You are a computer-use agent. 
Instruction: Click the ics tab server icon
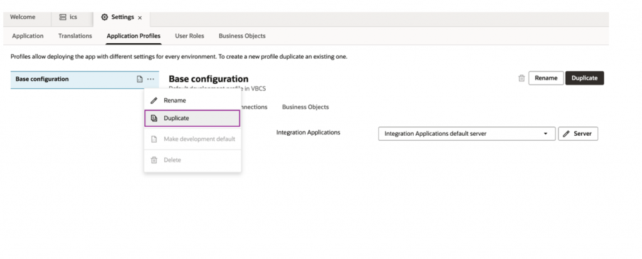tap(63, 17)
